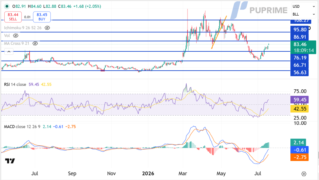Open chart settings gear icon
The height and width of the screenshot is (180, 319).
(x=304, y=174)
